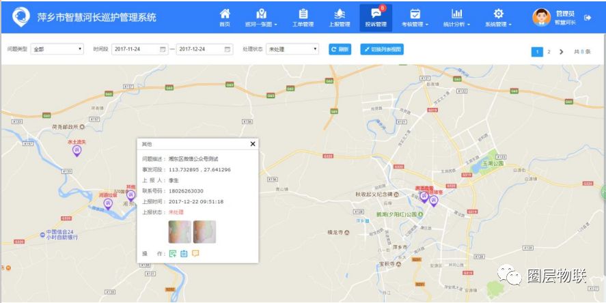Go to 首页 home icon
This screenshot has width=606, height=303.
click(x=225, y=18)
